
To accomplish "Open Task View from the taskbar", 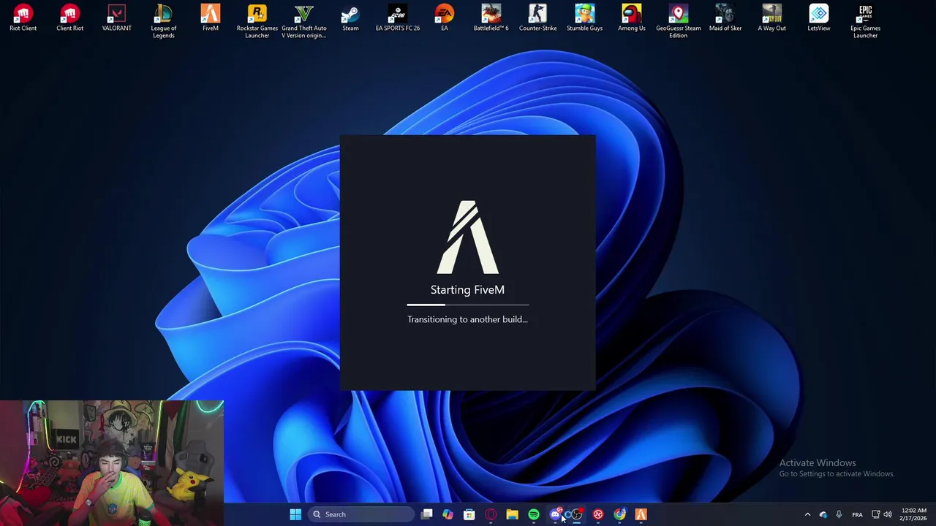I will pyautogui.click(x=427, y=514).
